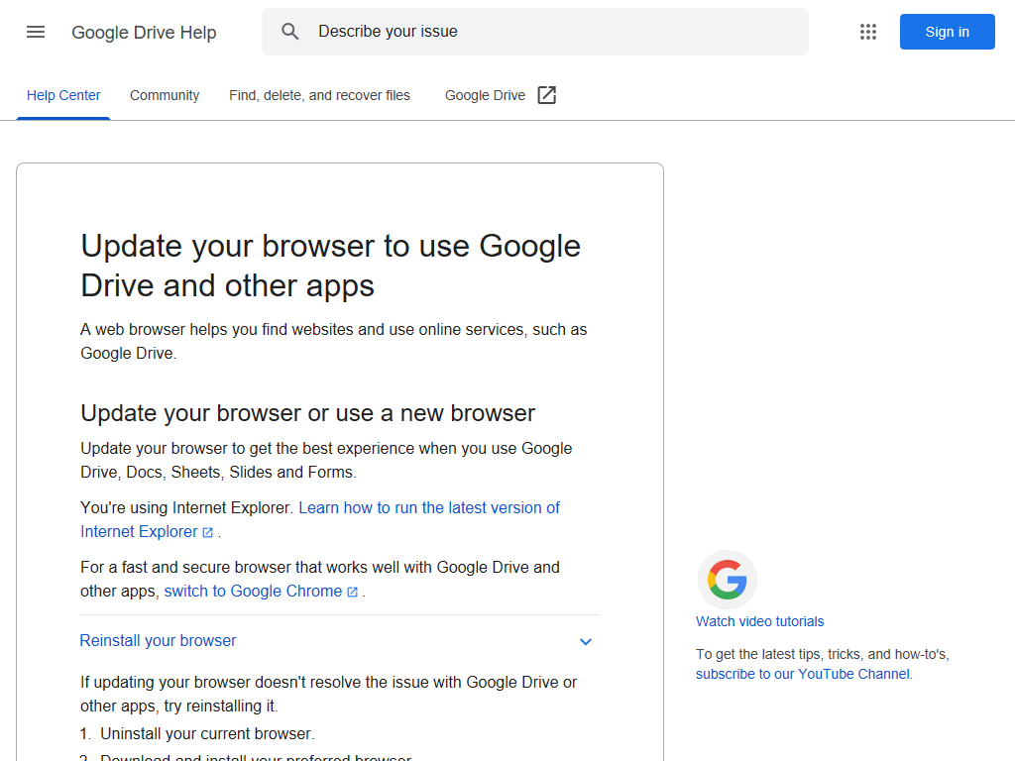Viewport: 1015px width, 761px height.
Task: Click external-link icon after Google Chrome
Action: [x=352, y=593]
